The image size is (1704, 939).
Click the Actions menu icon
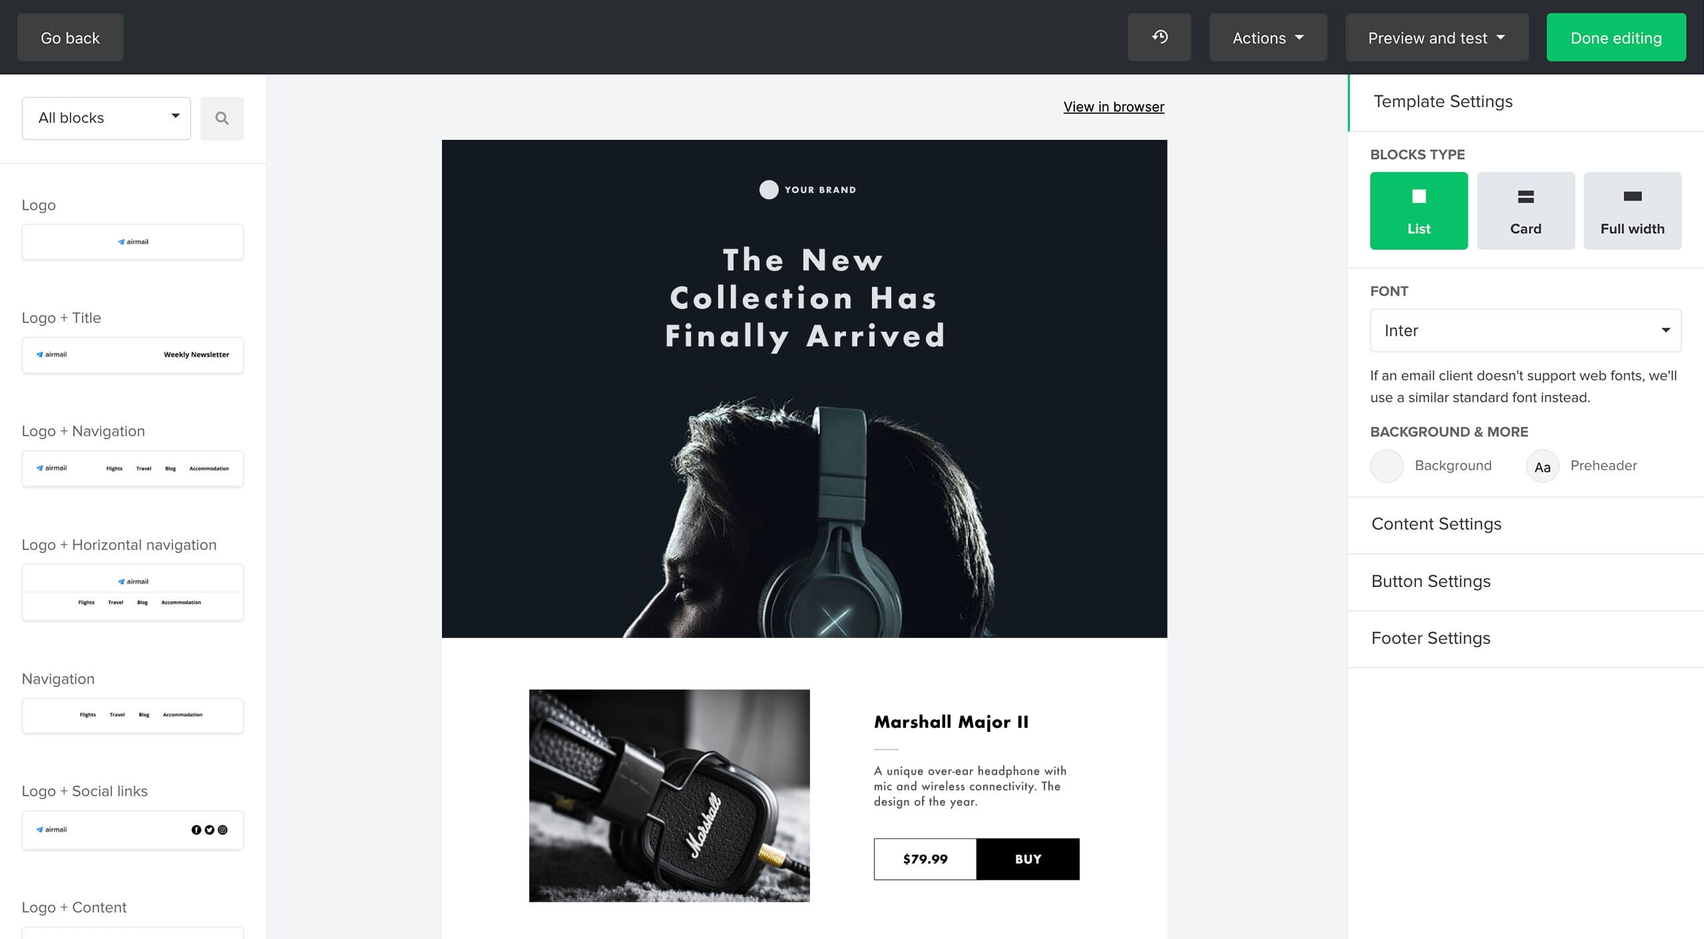coord(1269,37)
